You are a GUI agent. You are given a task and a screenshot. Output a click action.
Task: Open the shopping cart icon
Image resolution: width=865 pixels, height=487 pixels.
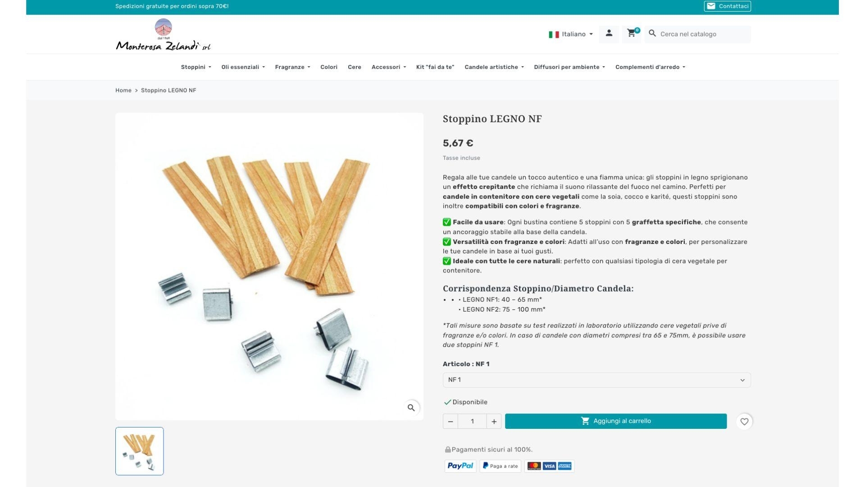click(632, 34)
